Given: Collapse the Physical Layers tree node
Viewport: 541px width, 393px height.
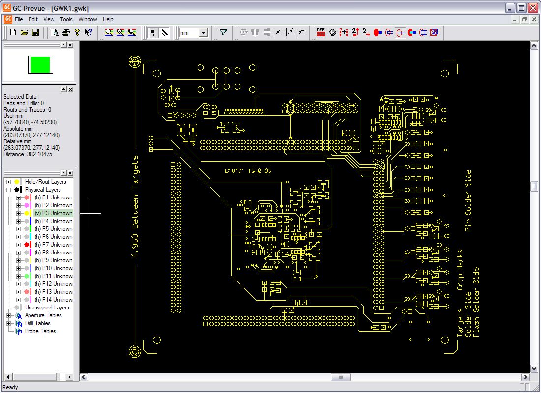Looking at the screenshot, I should coord(8,190).
